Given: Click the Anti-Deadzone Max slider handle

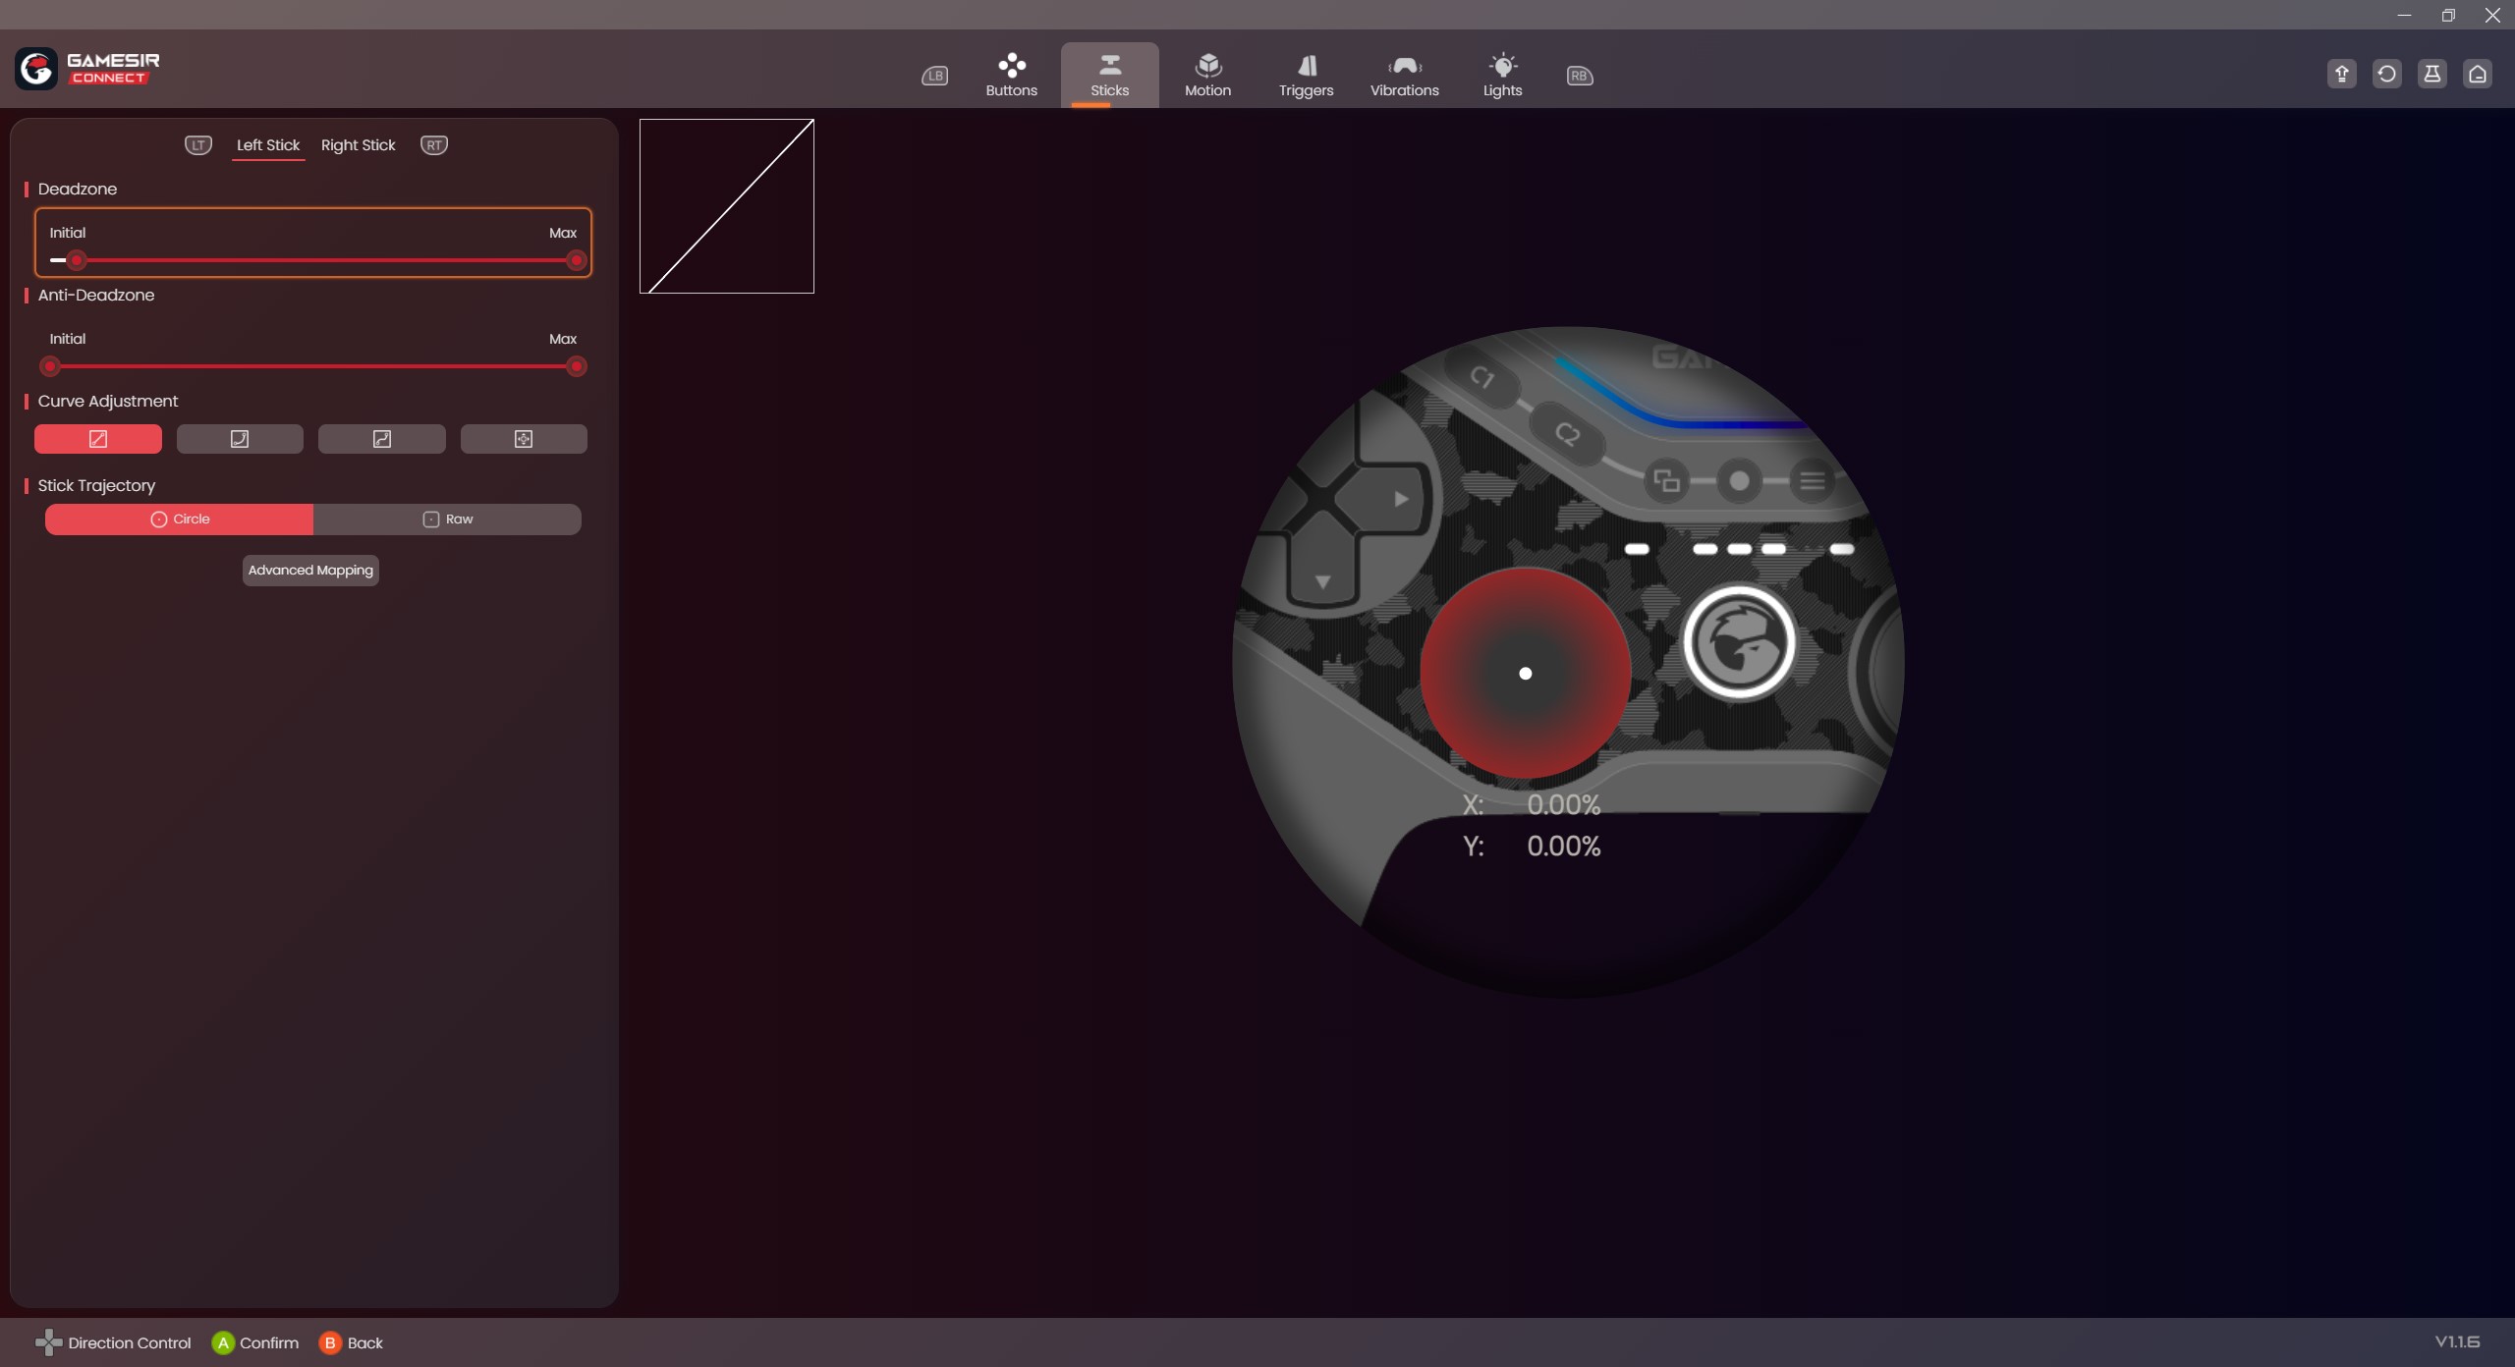Looking at the screenshot, I should (x=577, y=366).
